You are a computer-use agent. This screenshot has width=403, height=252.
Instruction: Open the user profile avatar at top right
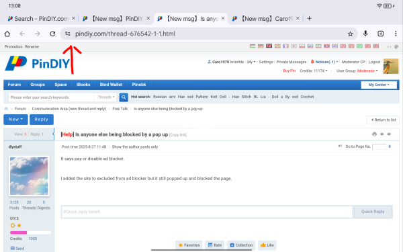(391, 66)
